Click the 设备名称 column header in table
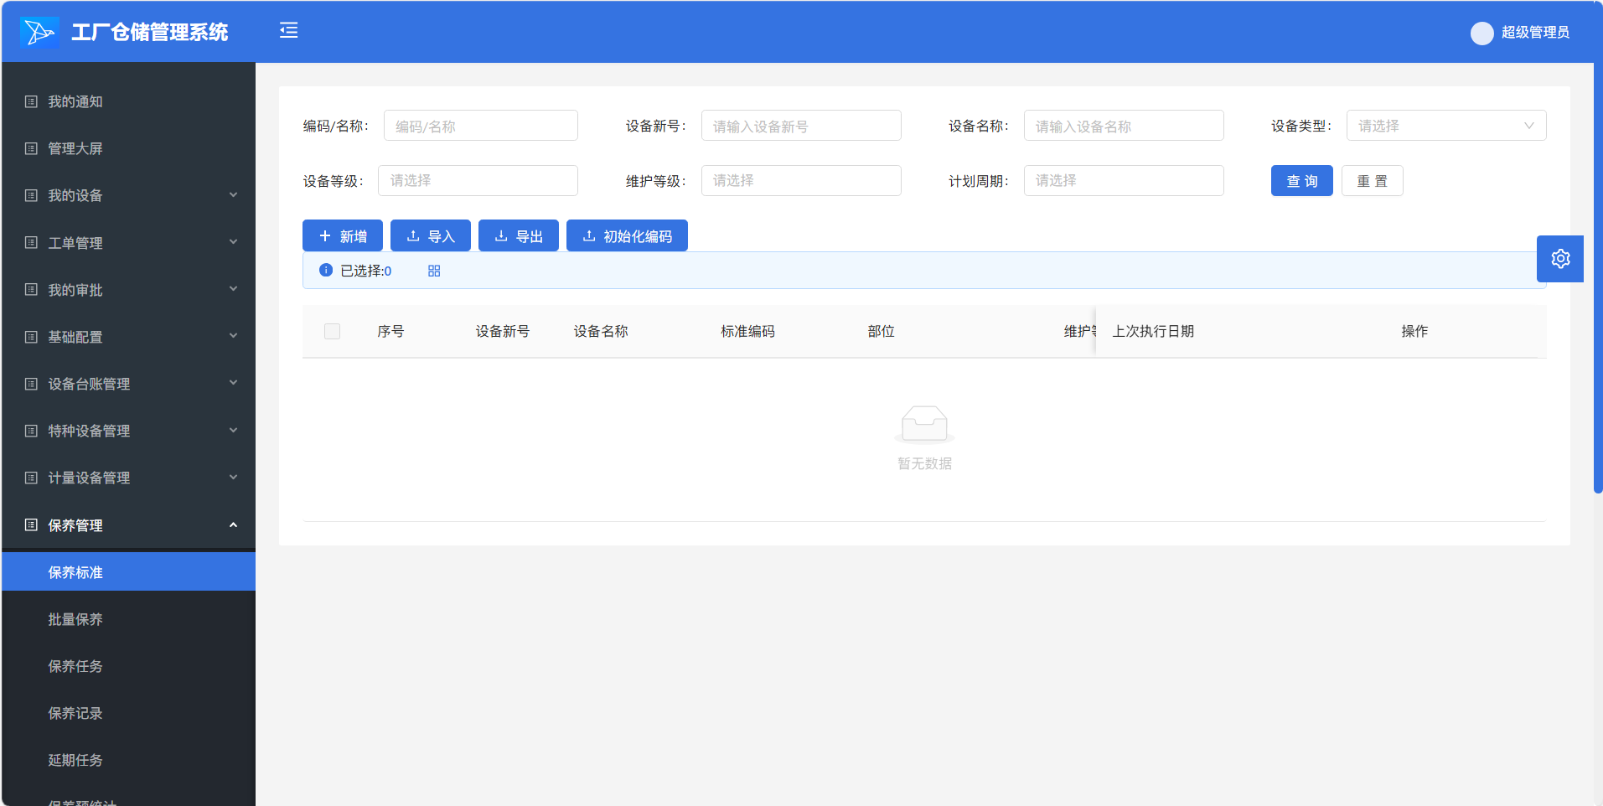This screenshot has height=806, width=1603. tap(601, 331)
